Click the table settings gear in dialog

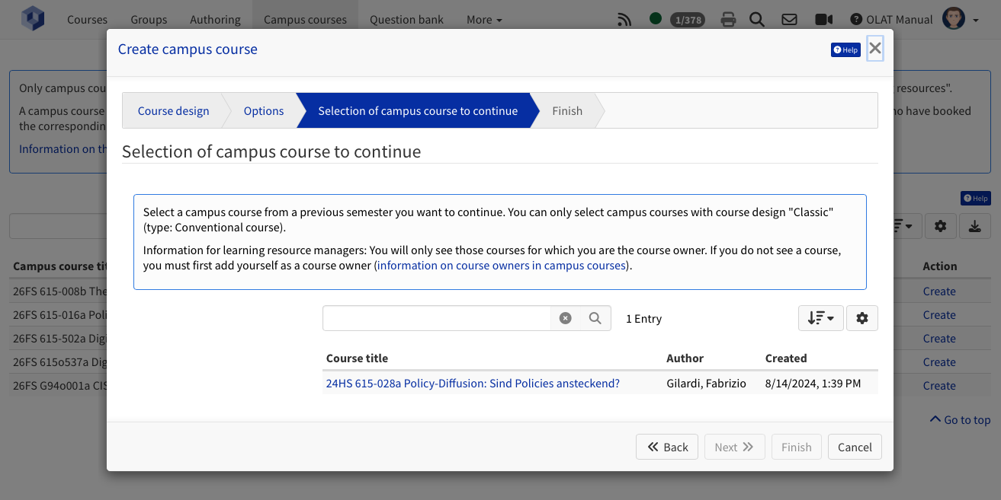(862, 318)
